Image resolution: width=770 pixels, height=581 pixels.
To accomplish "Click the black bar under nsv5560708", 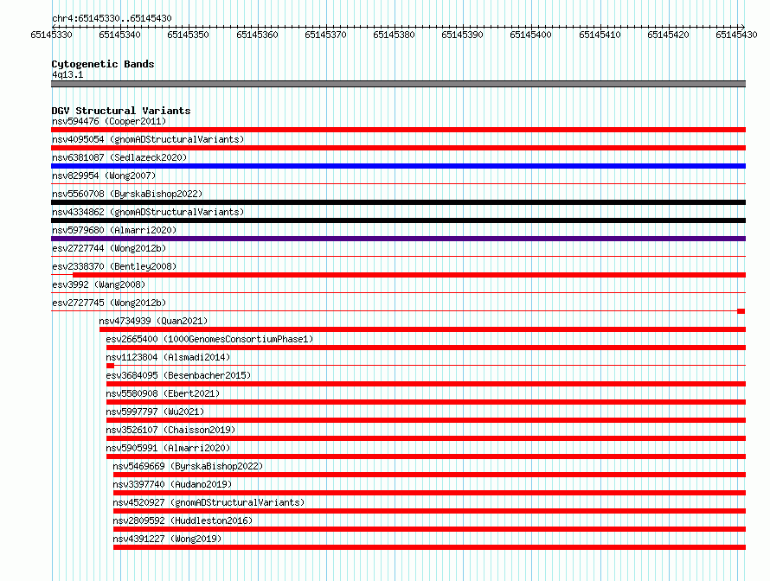I will (398, 202).
